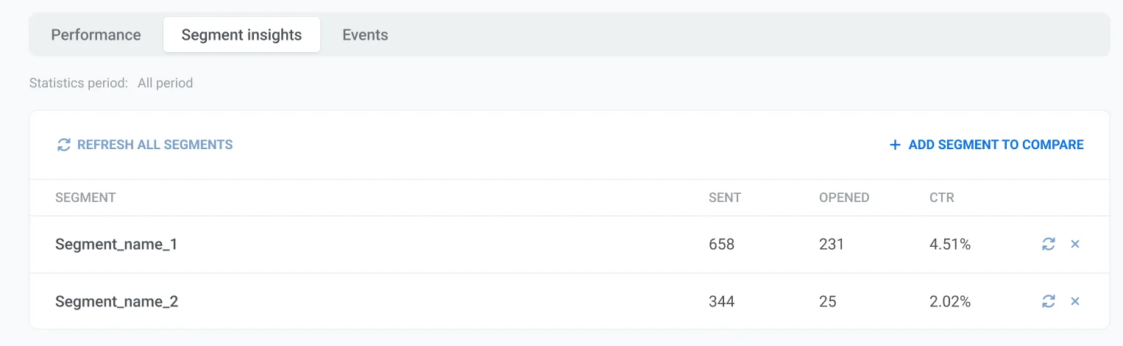Open the Events tab

pos(365,35)
